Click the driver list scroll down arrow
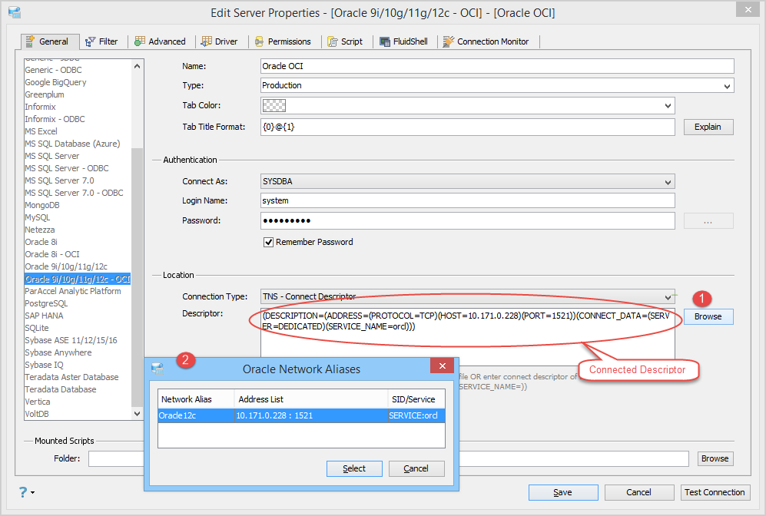766x516 pixels. 138,413
